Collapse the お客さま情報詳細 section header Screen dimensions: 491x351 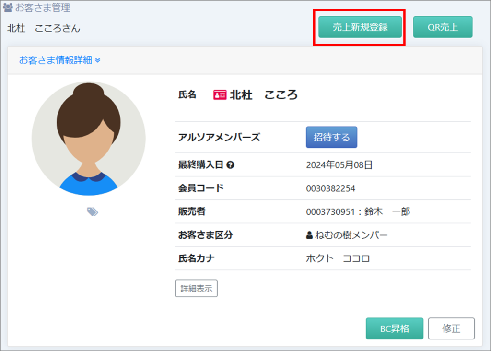coord(55,60)
